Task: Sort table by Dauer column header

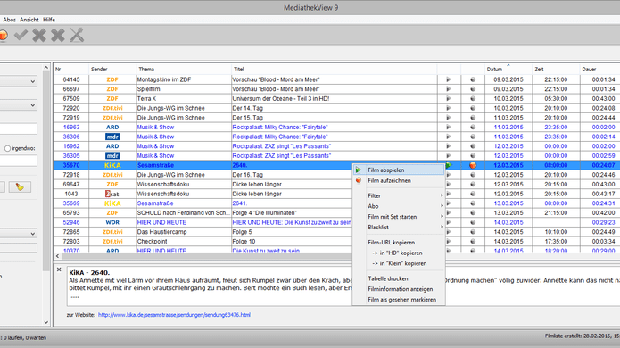Action: click(x=600, y=70)
